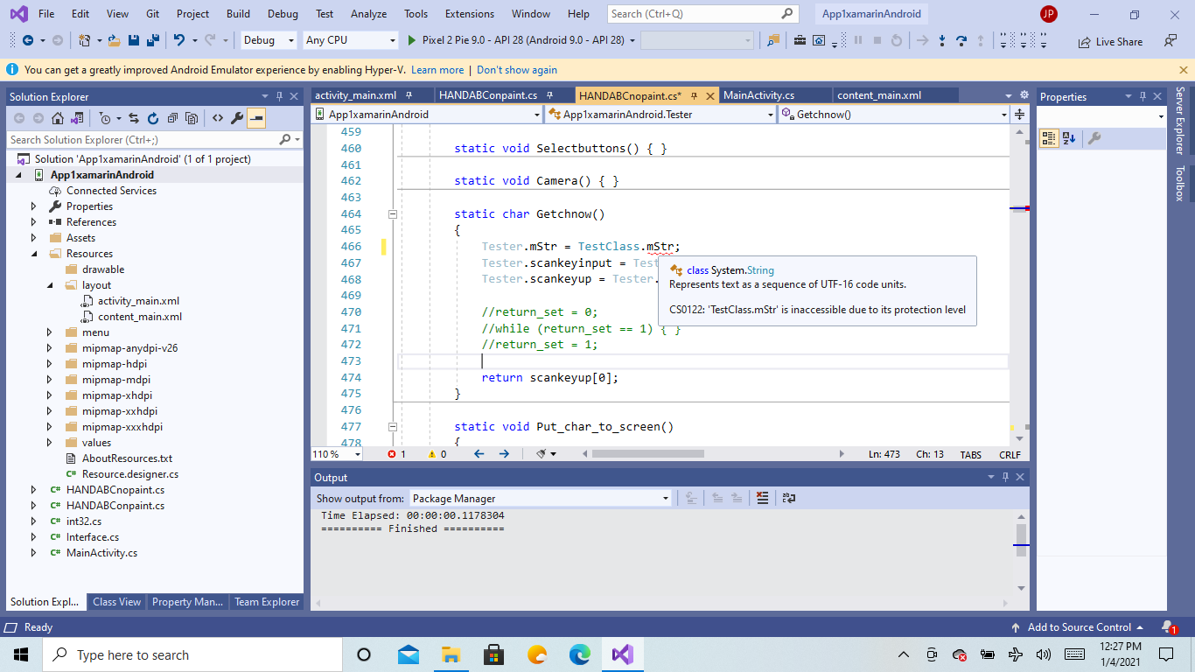Click the Navigate Backward toolbar arrow
This screenshot has height=672, width=1195.
[28, 40]
